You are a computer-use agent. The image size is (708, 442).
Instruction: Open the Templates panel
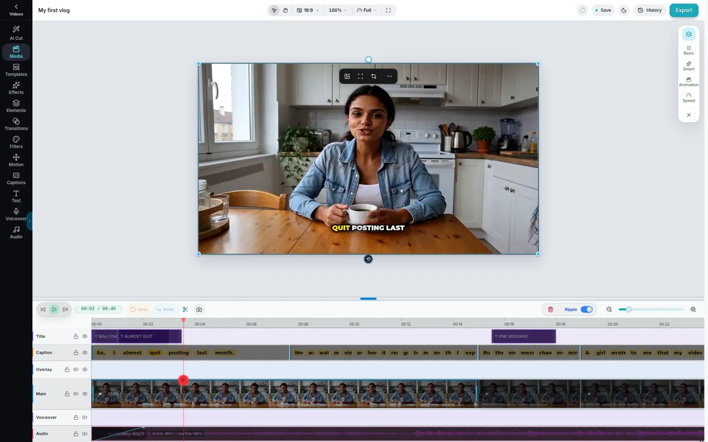point(16,70)
